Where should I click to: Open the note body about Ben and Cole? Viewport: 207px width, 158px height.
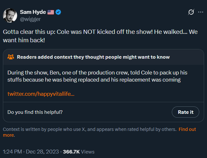97,76
